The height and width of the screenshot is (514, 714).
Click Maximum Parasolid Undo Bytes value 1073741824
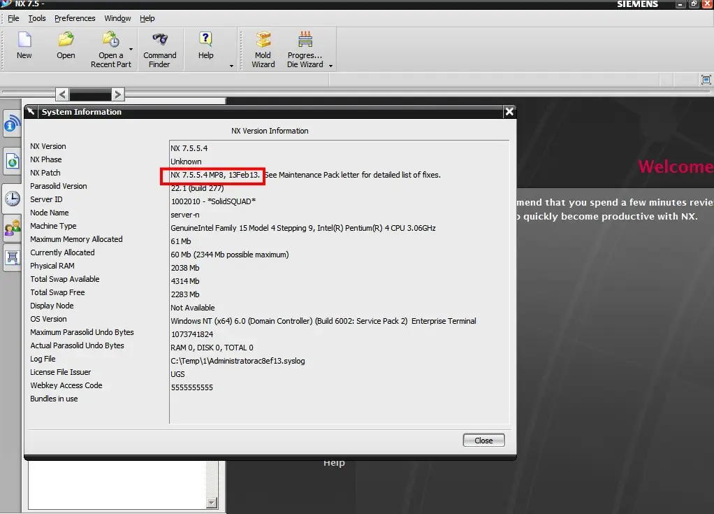point(191,334)
